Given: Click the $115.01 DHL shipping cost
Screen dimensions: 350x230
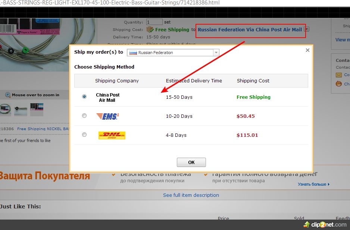Looking at the screenshot, I should [247, 135].
